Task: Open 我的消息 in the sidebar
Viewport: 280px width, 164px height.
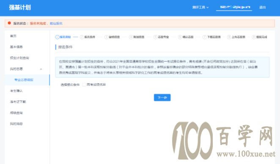Action: click(x=16, y=124)
